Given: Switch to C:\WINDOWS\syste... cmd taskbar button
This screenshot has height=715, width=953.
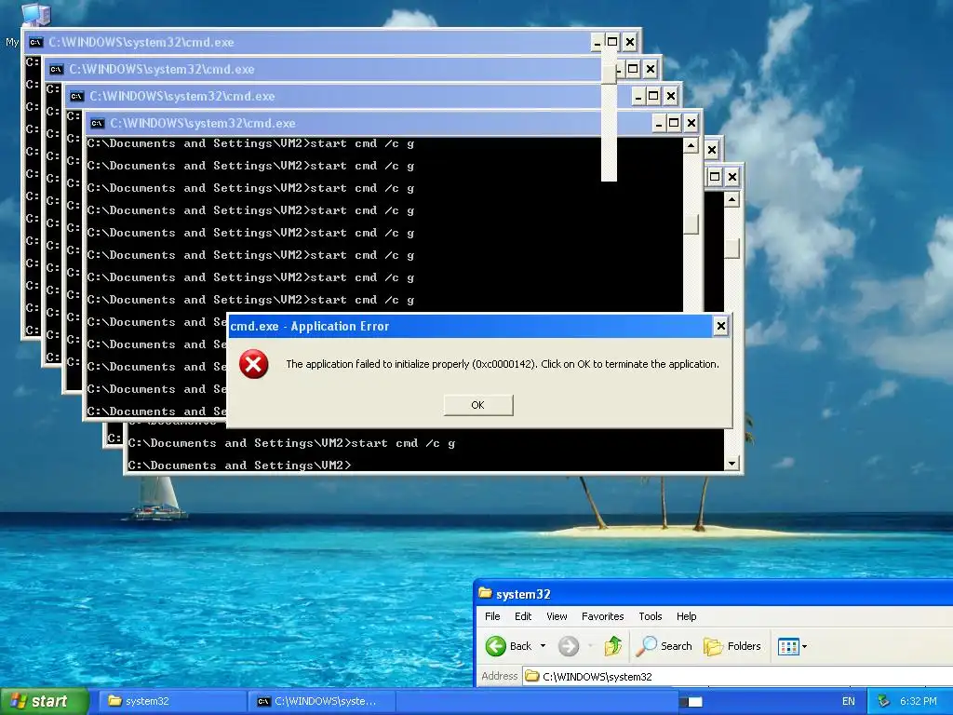Looking at the screenshot, I should [x=322, y=701].
